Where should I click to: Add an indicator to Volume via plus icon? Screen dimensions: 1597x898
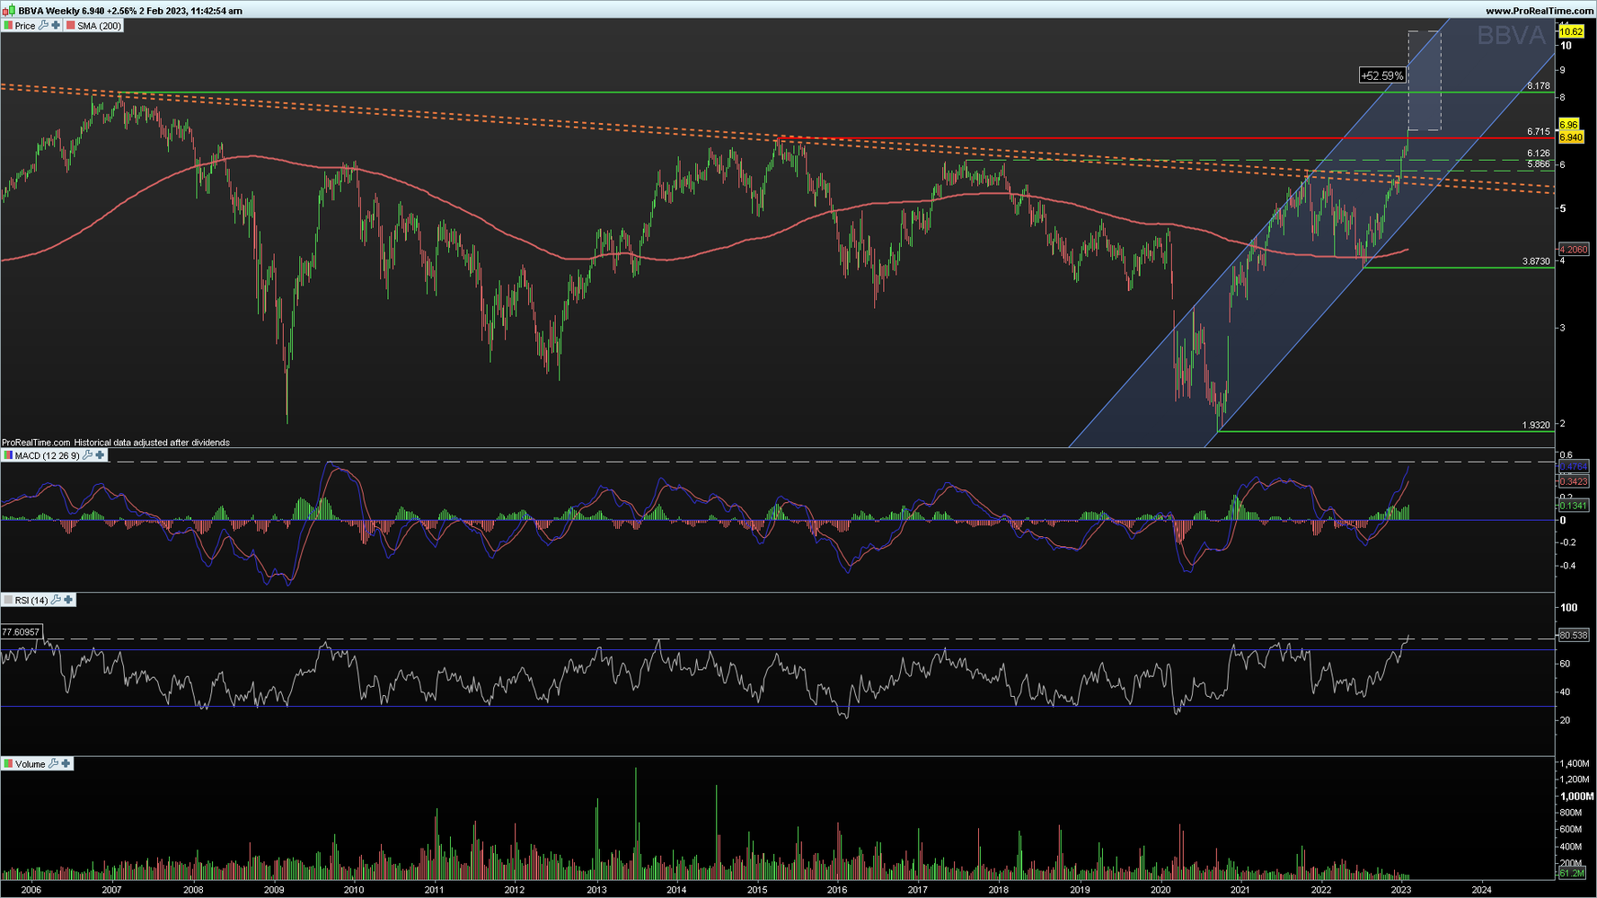point(66,763)
